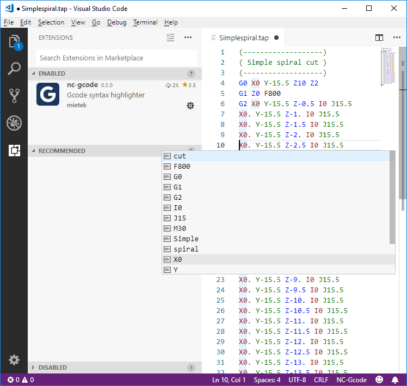Screen dimensions: 407x386
Task: Choose 'F800' suggestion
Action: click(x=276, y=167)
